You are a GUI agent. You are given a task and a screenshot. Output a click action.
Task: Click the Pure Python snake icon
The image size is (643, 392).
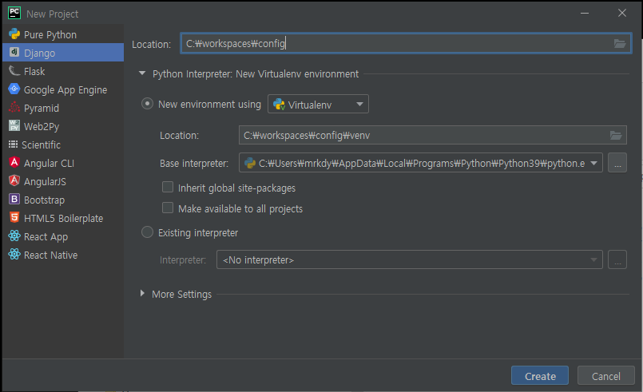pos(14,34)
